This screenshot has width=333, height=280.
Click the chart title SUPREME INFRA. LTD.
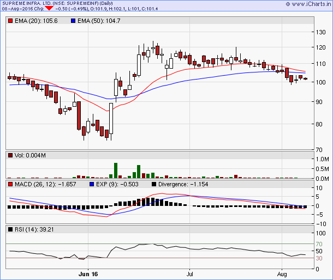coord(27,3)
